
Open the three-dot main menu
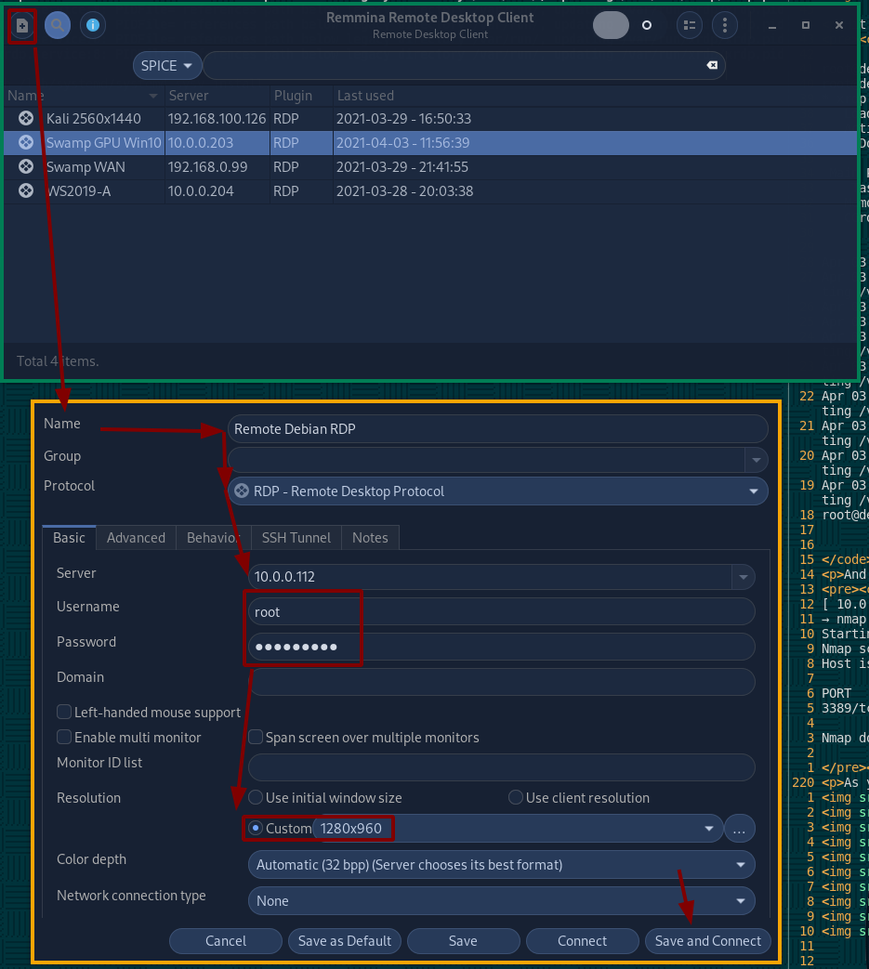tap(724, 25)
